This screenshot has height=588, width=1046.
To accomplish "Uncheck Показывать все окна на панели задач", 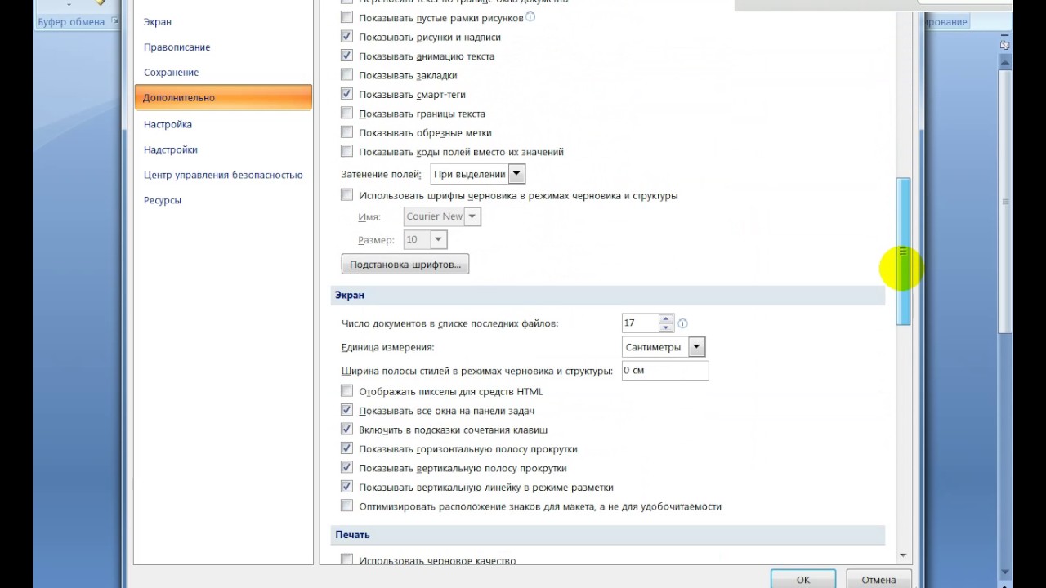I will (346, 411).
